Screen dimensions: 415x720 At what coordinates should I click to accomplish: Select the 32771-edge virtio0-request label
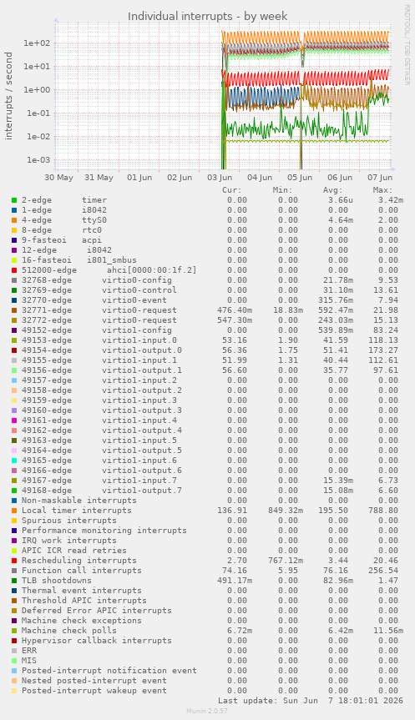coord(99,310)
